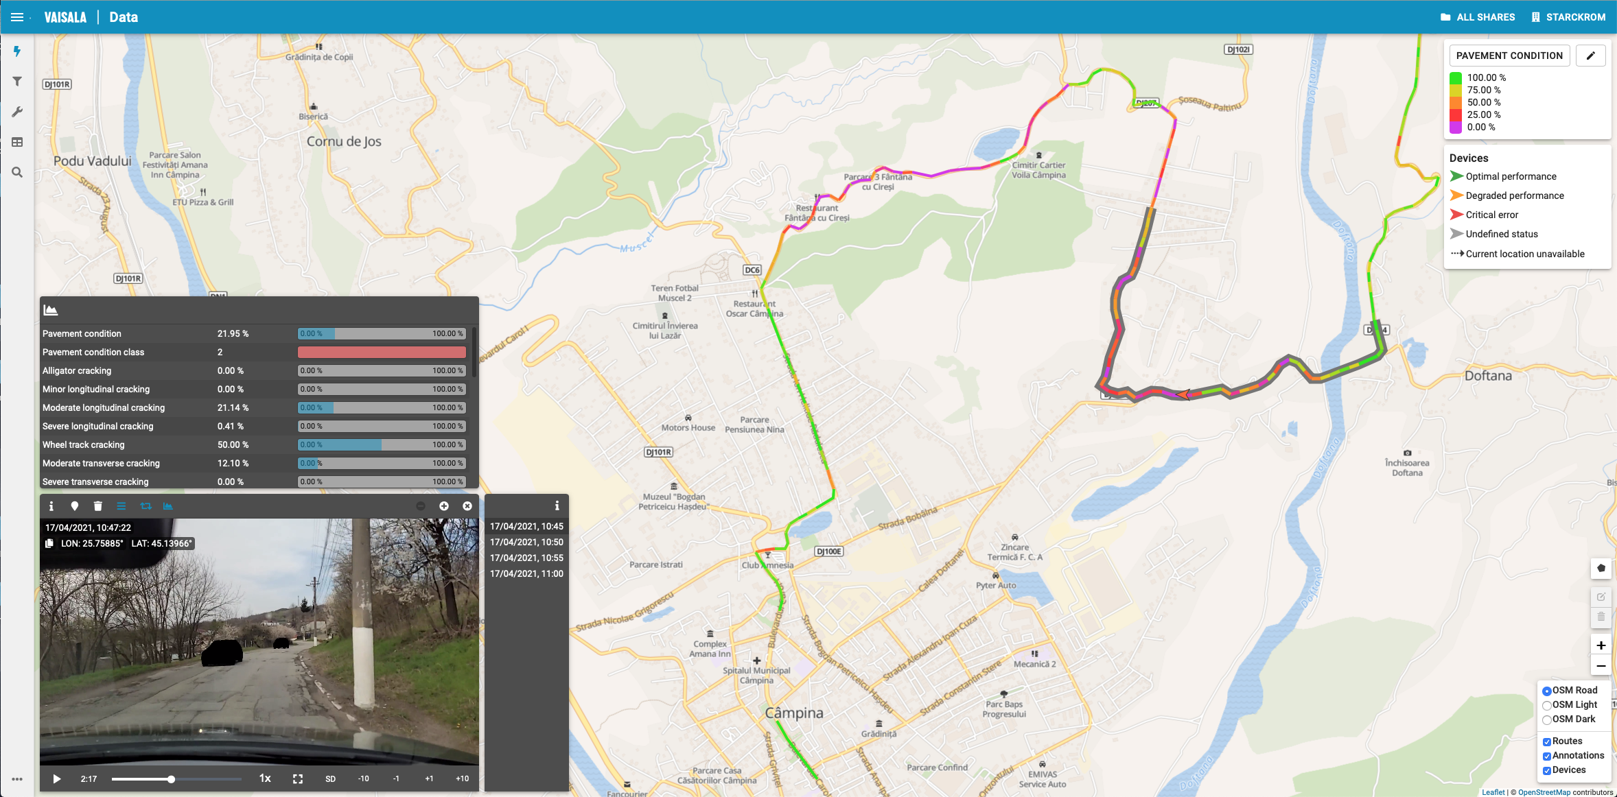Open the SD video quality selector
The height and width of the screenshot is (797, 1617).
tap(330, 778)
